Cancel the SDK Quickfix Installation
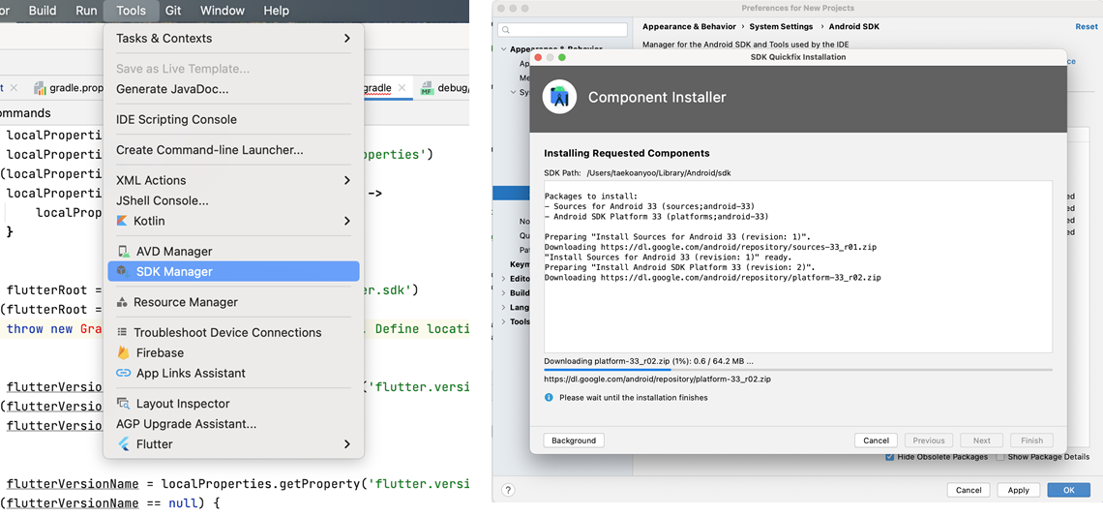 [x=876, y=440]
